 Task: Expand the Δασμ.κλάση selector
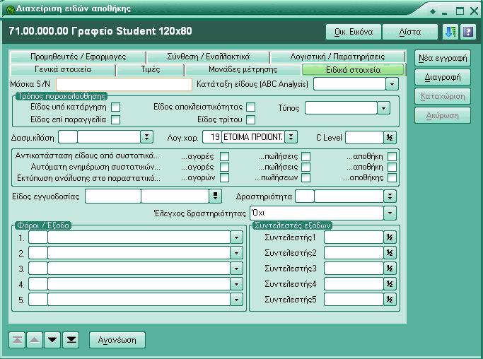pyautogui.click(x=146, y=137)
